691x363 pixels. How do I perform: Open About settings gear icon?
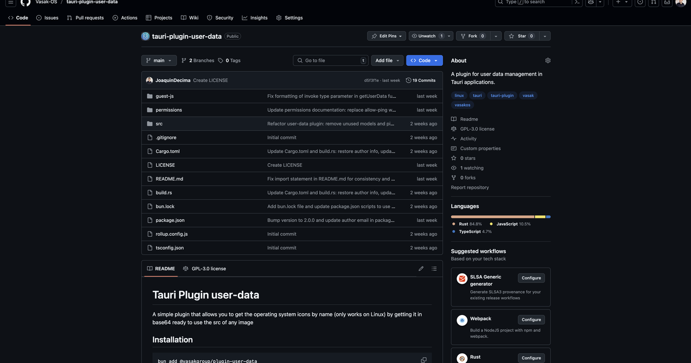click(x=548, y=60)
